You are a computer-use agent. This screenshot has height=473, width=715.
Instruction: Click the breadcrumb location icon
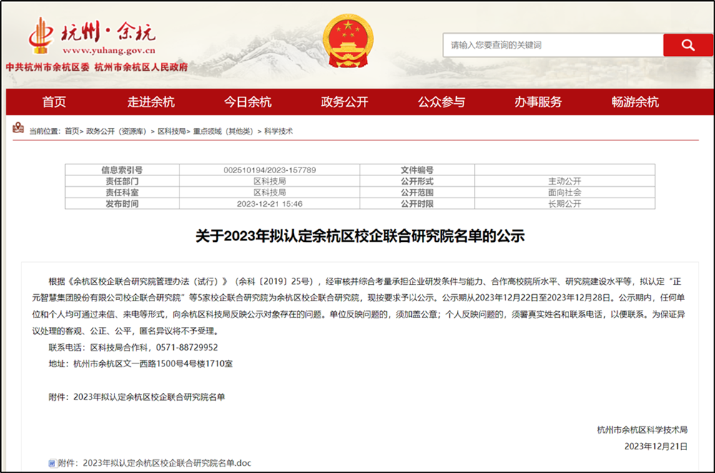click(19, 130)
